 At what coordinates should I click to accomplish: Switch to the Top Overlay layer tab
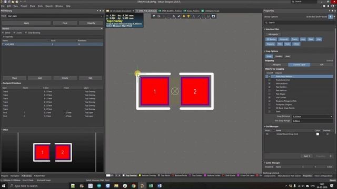pyautogui.click(x=131, y=175)
